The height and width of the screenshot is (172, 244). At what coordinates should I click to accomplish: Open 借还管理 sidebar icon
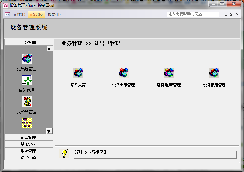[27, 80]
